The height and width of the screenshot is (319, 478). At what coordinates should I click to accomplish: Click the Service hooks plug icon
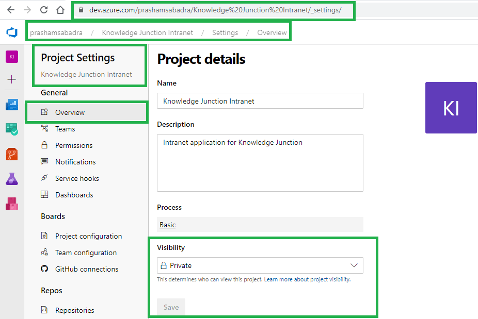(44, 178)
